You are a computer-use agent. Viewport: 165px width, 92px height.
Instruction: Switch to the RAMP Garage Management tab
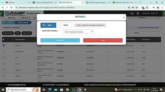point(98,2)
